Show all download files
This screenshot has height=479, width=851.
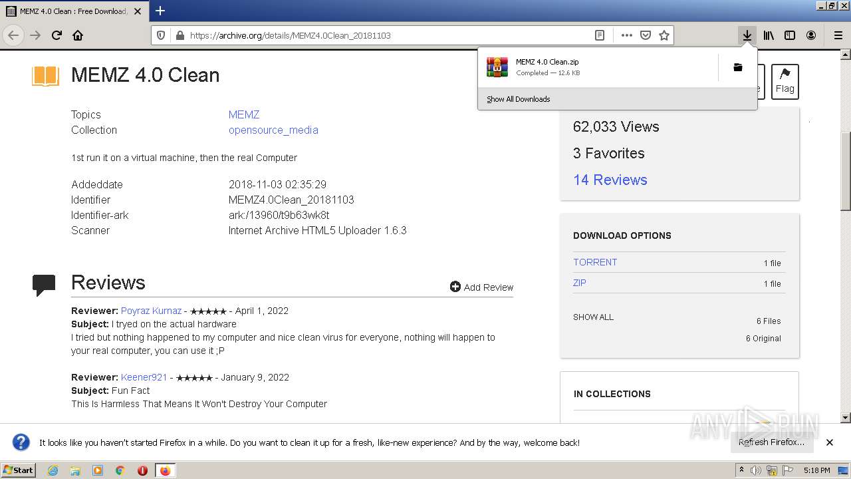(593, 317)
